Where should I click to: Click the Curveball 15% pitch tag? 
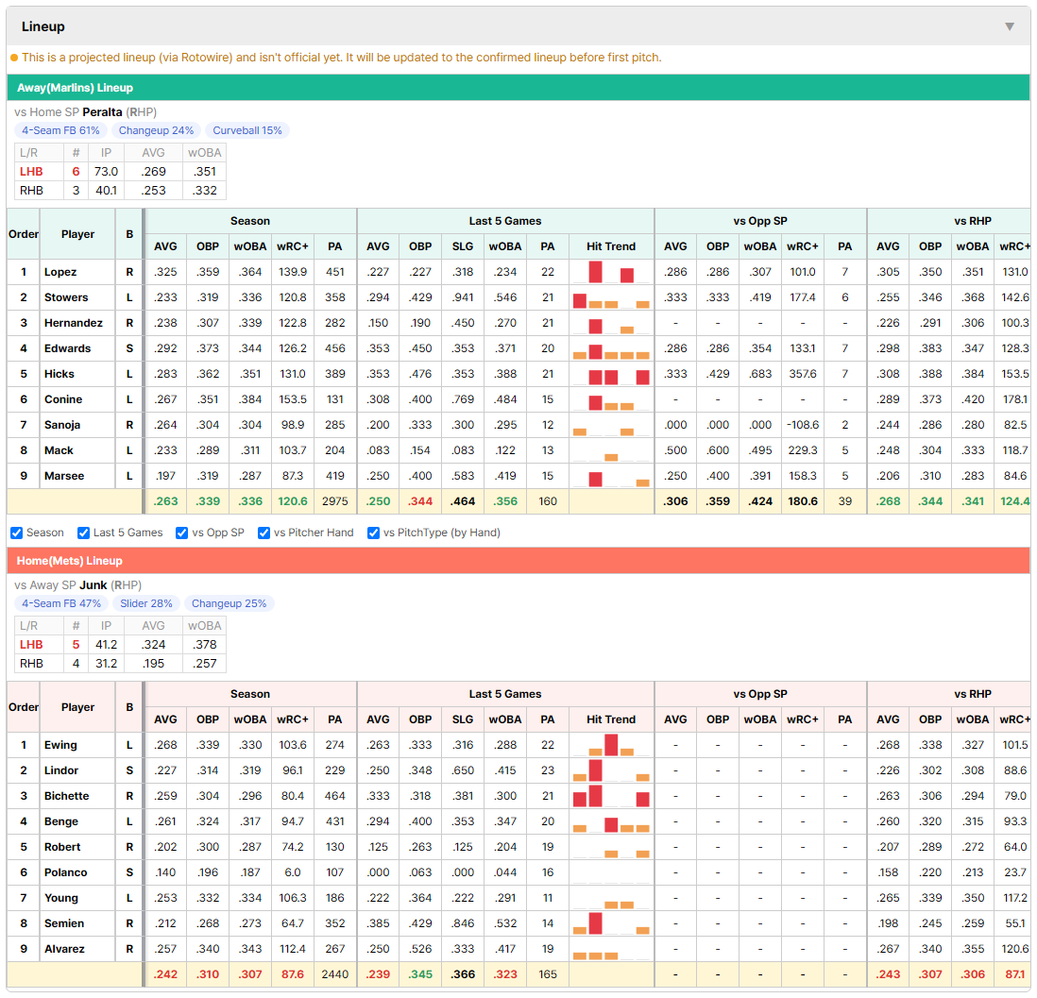click(x=247, y=130)
